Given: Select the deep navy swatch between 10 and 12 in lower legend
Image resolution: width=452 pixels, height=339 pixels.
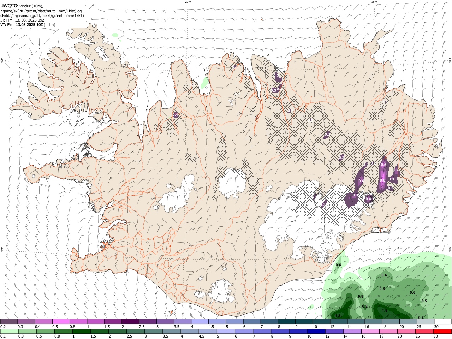Looking at the screenshot, I should (316, 331).
